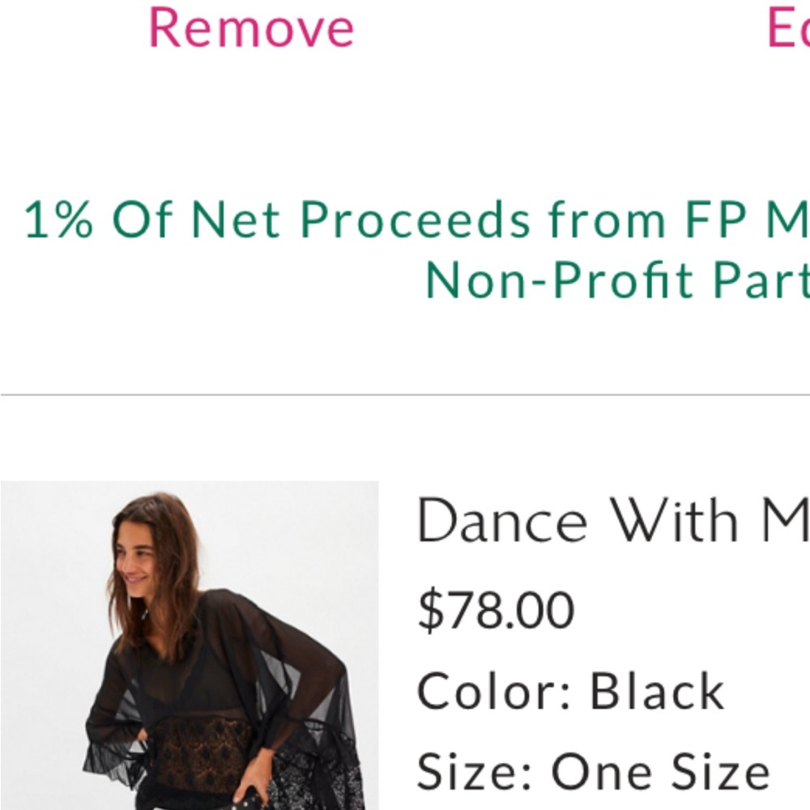Click Color: Black to change the color
Image resolution: width=810 pixels, height=810 pixels.
tap(569, 689)
